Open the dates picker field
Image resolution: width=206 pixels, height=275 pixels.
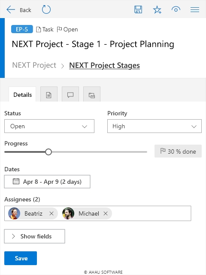(x=47, y=182)
